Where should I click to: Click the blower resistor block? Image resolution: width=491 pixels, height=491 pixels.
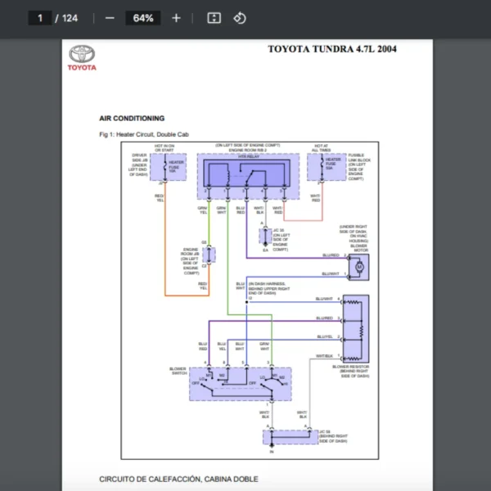(356, 327)
